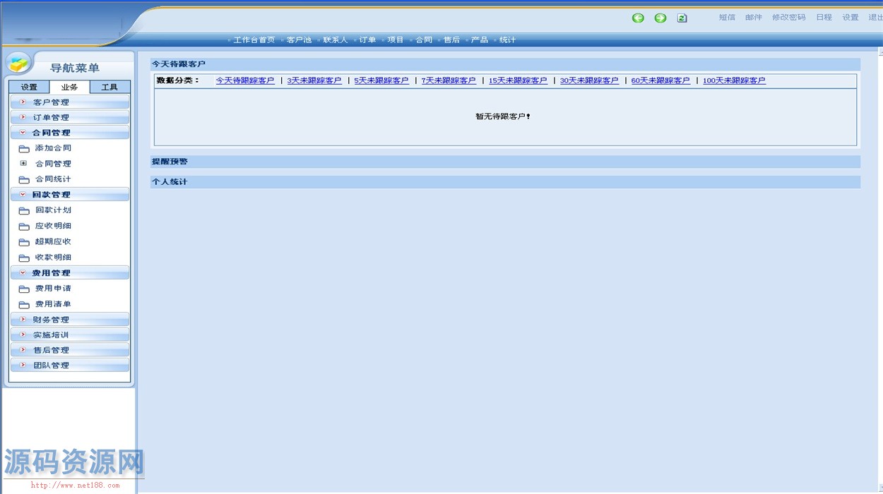This screenshot has width=883, height=494.
Task: Switch to the 工具 sidebar tab
Action: click(109, 88)
